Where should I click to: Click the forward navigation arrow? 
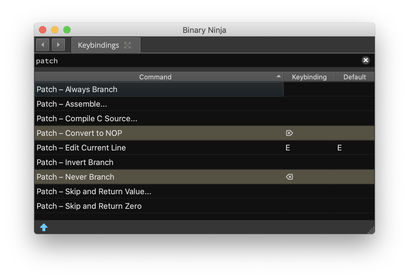tap(58, 44)
